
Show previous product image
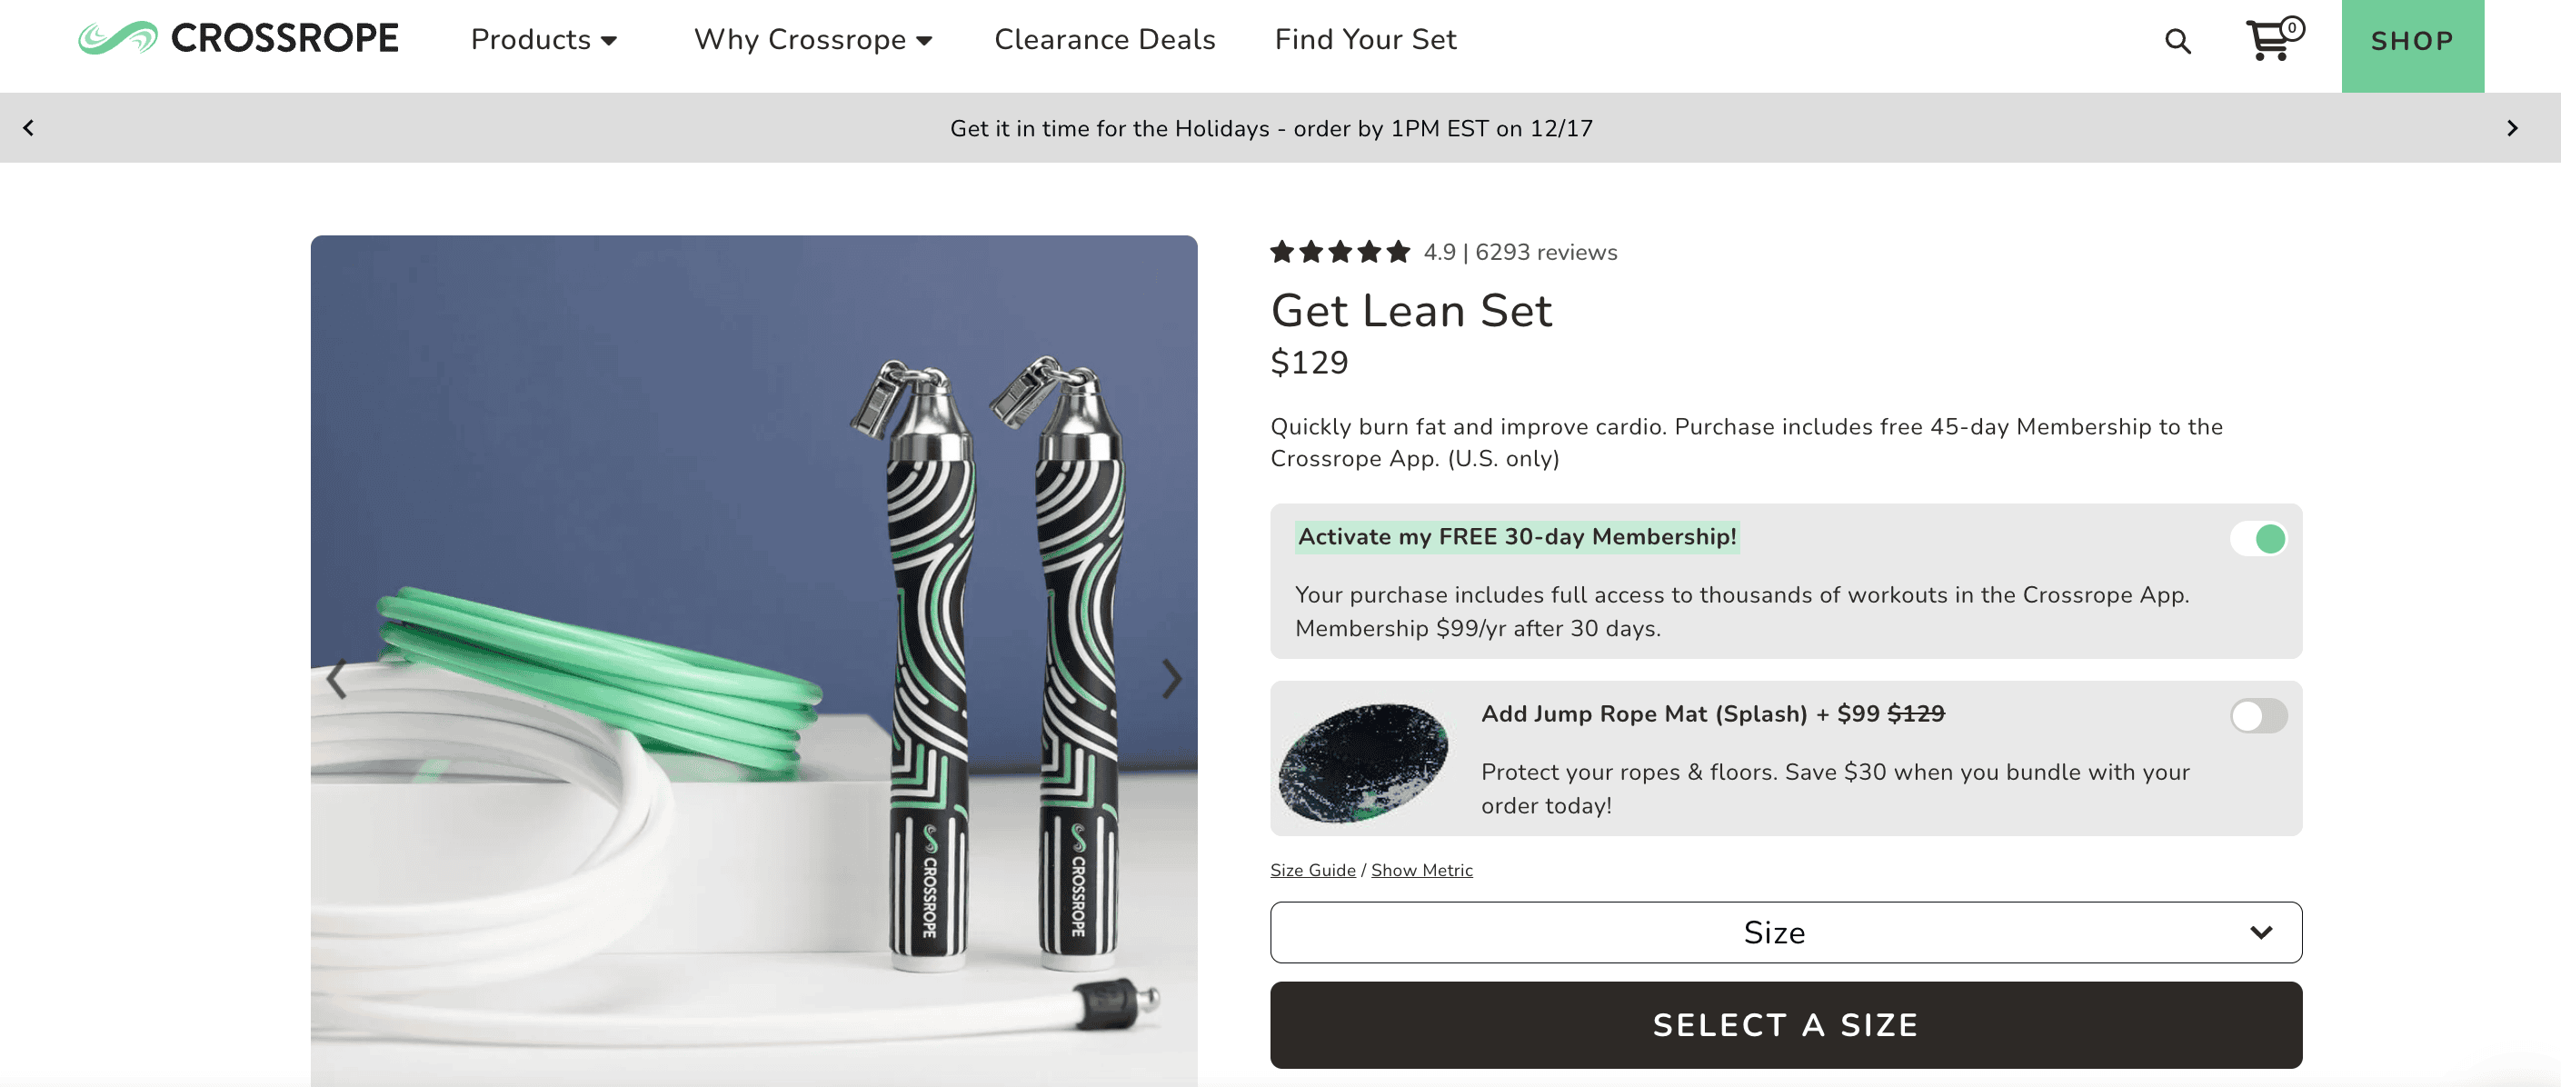point(337,679)
